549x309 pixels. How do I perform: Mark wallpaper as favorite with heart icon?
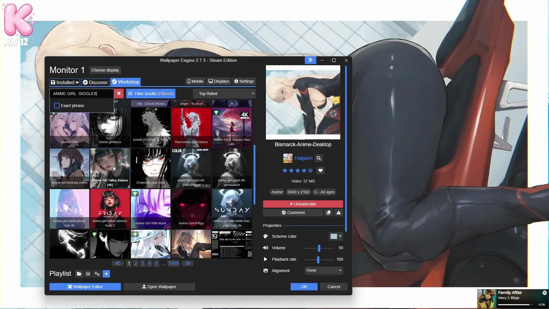tap(320, 170)
